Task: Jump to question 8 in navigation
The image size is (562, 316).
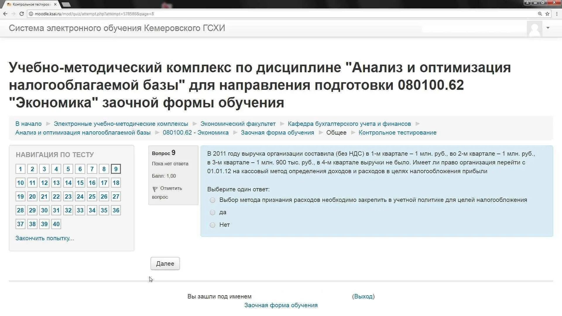Action: [x=104, y=169]
